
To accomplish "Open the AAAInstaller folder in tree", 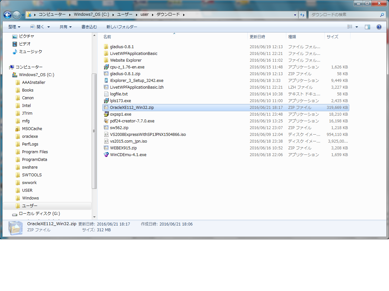I will click(x=34, y=82).
